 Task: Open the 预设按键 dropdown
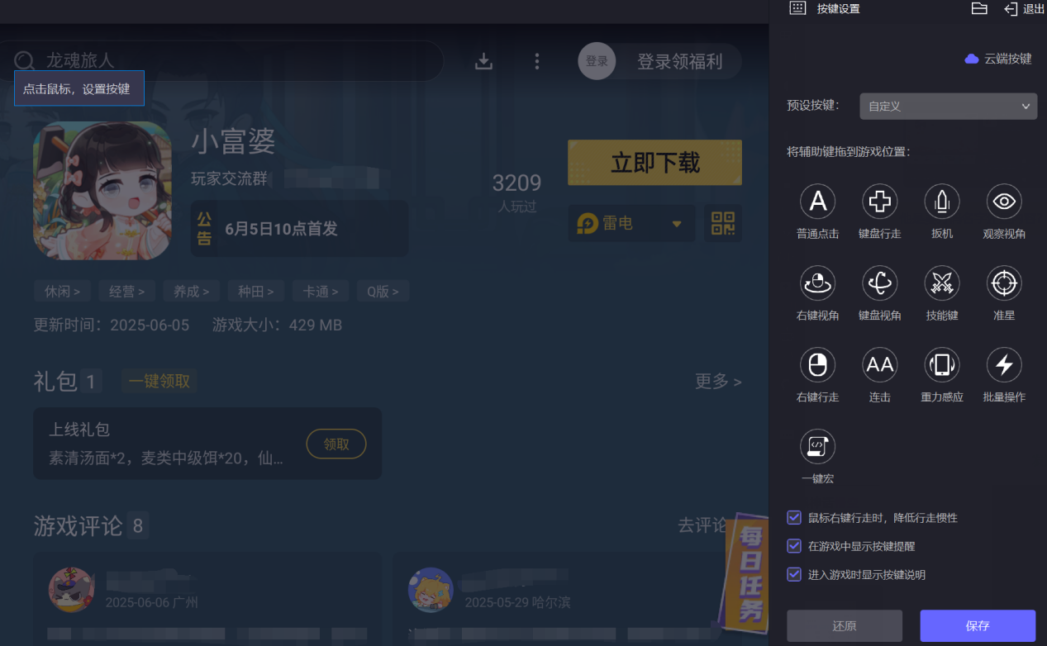(x=947, y=106)
